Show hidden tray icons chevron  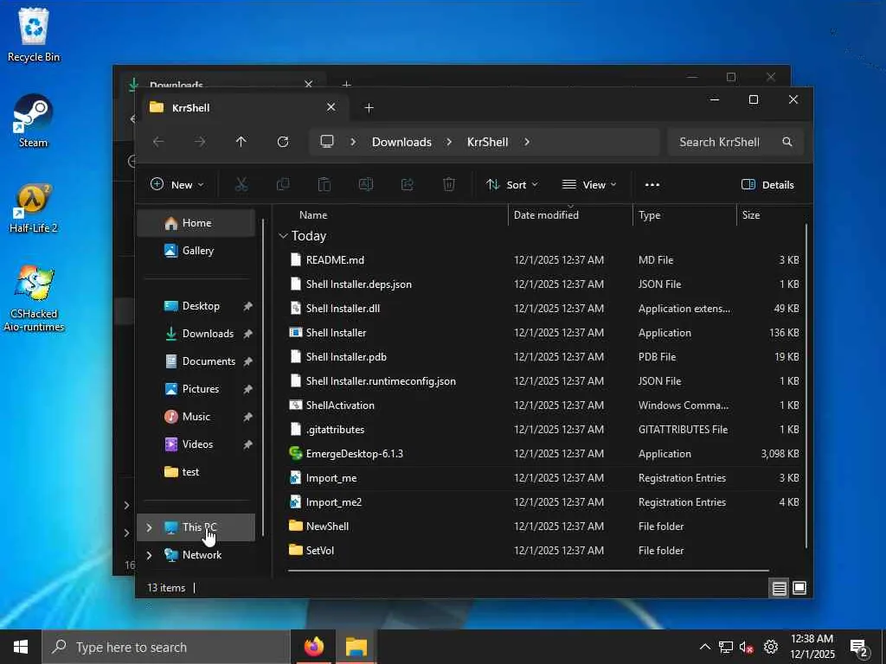tap(704, 647)
